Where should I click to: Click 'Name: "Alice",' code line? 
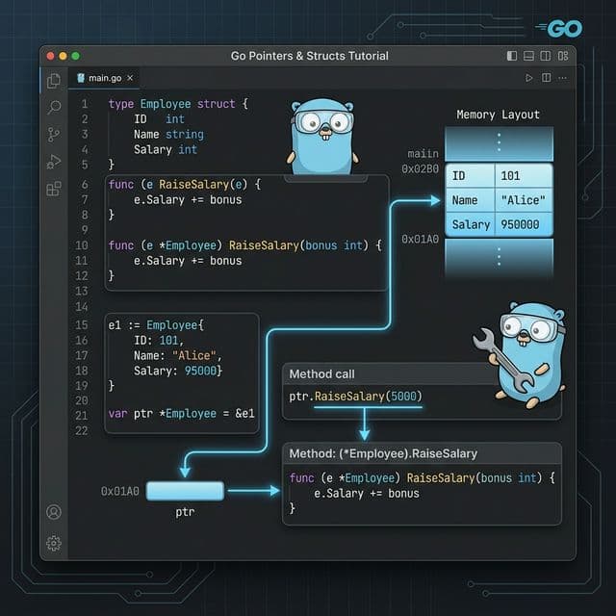178,355
